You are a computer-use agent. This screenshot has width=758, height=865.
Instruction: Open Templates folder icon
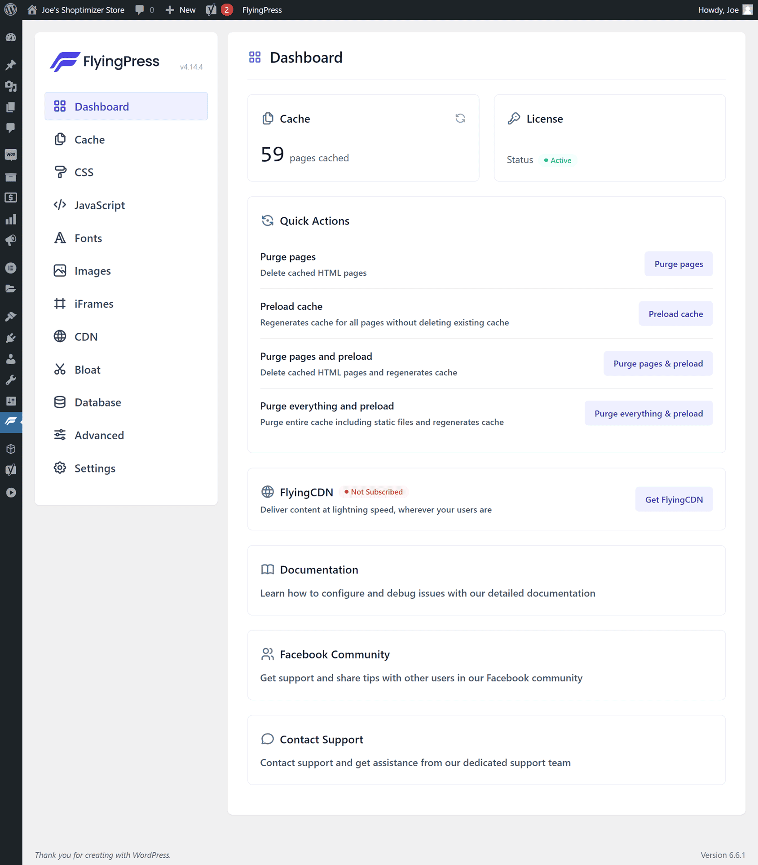point(11,289)
